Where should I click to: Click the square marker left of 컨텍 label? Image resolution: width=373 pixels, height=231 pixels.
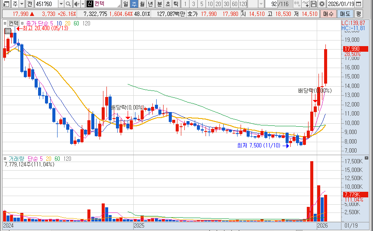point(5,23)
